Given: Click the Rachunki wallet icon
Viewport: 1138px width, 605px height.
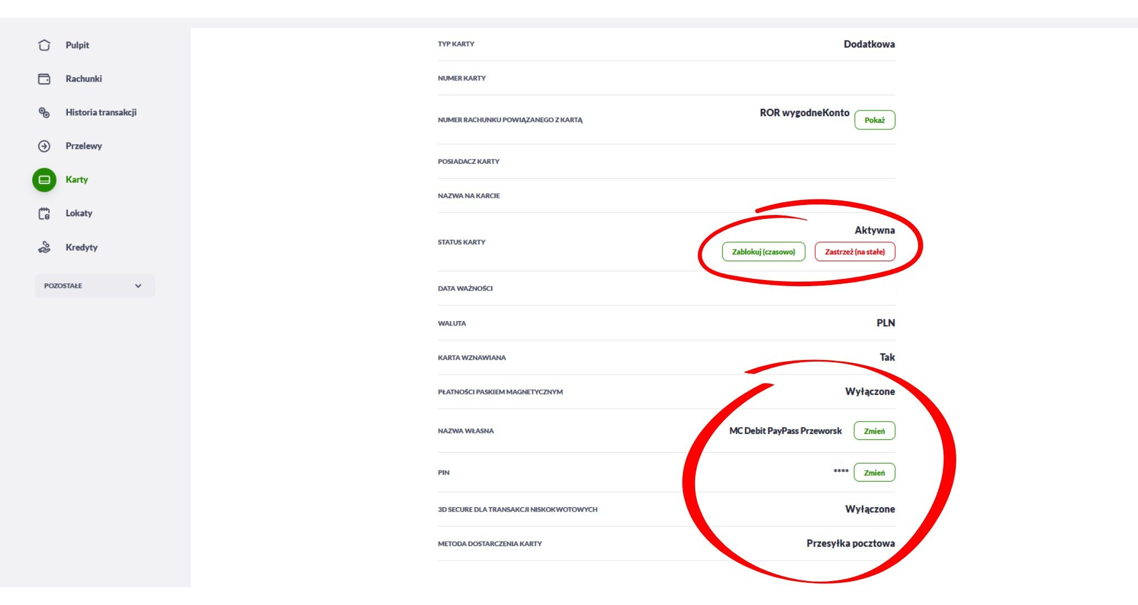Looking at the screenshot, I should (44, 79).
